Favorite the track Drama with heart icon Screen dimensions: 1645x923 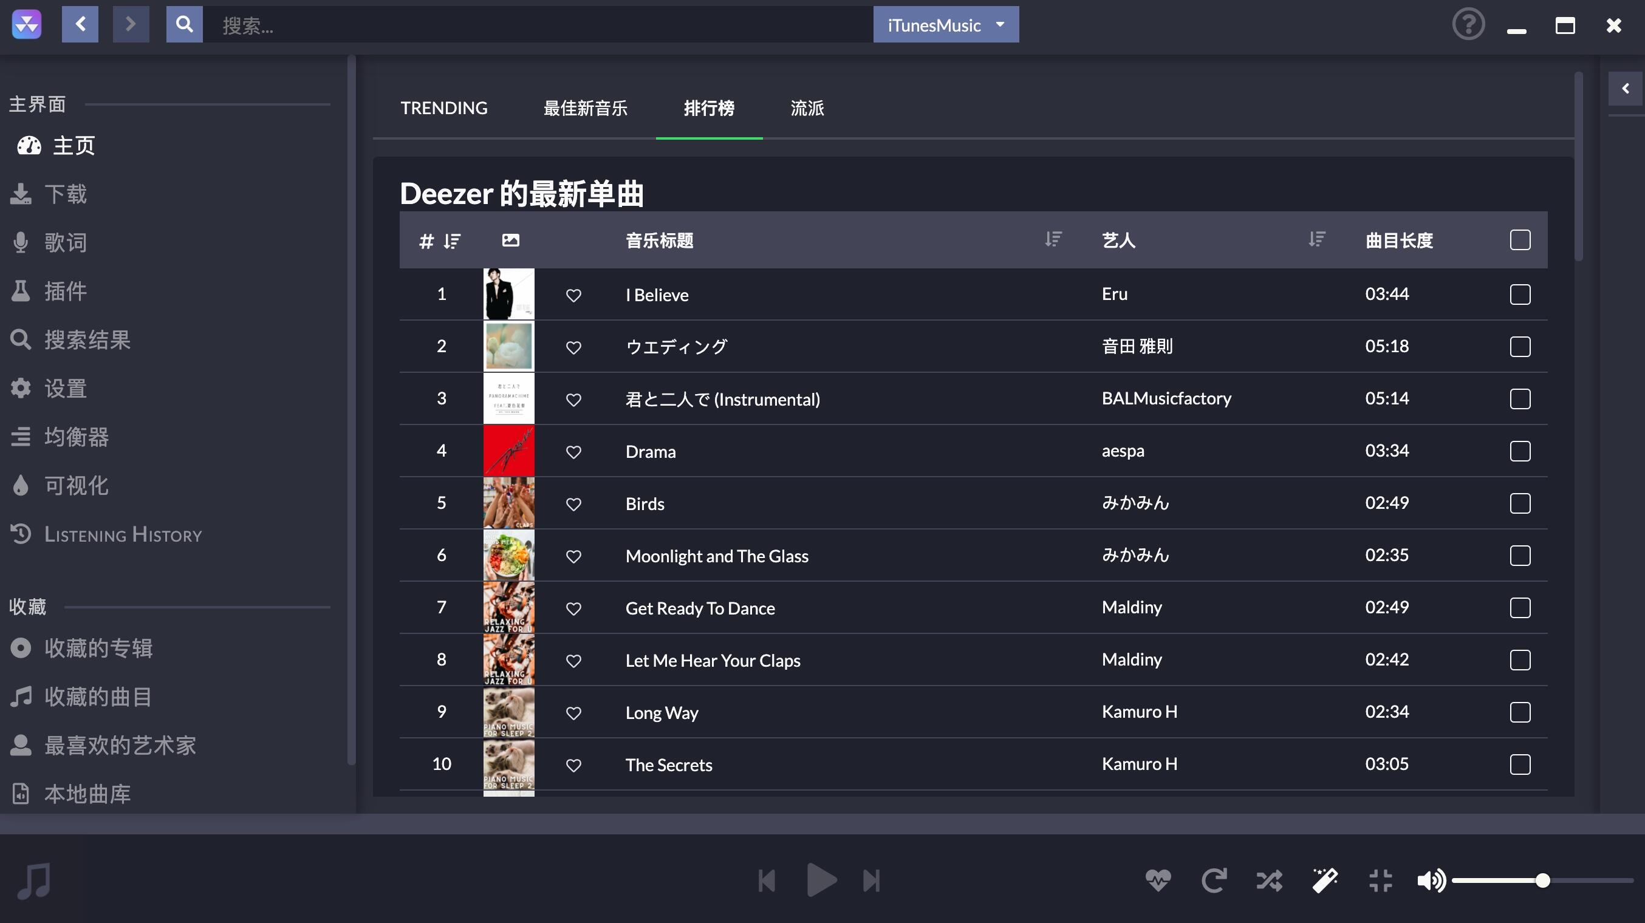(x=573, y=452)
